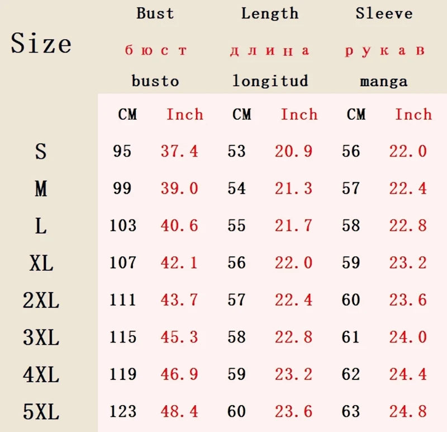This screenshot has height=432, width=447.
Task: Select the 2XL size row label
Action: 41,300
